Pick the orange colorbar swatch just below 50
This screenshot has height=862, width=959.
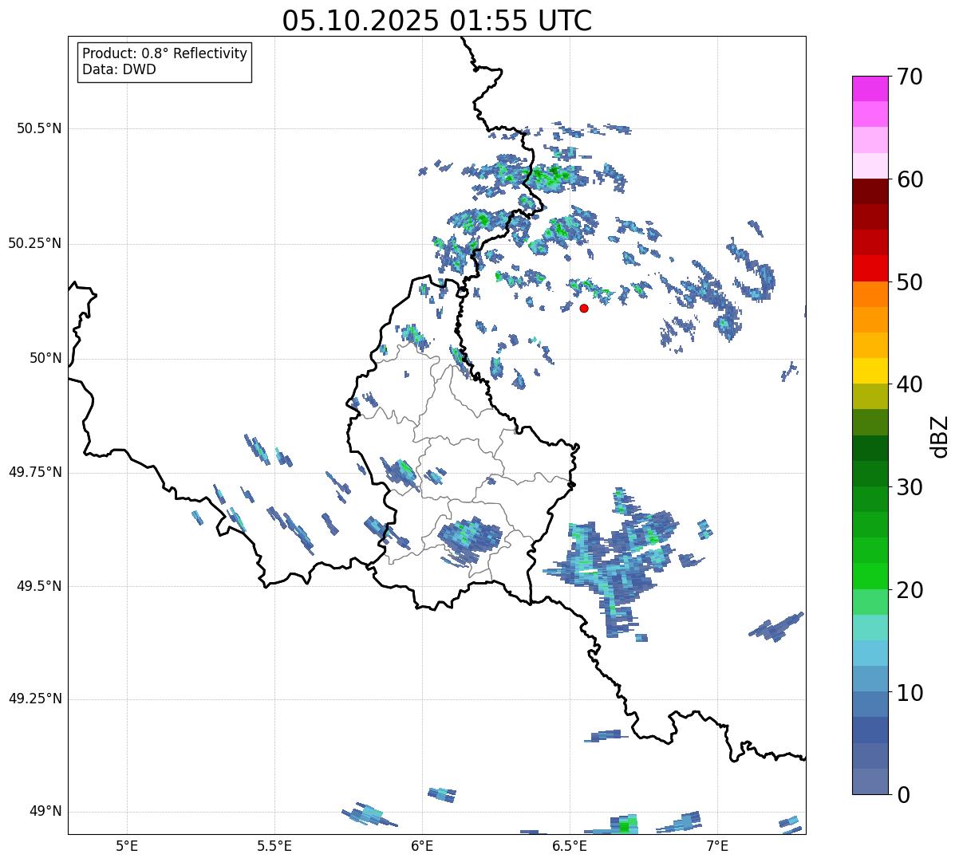(x=870, y=294)
